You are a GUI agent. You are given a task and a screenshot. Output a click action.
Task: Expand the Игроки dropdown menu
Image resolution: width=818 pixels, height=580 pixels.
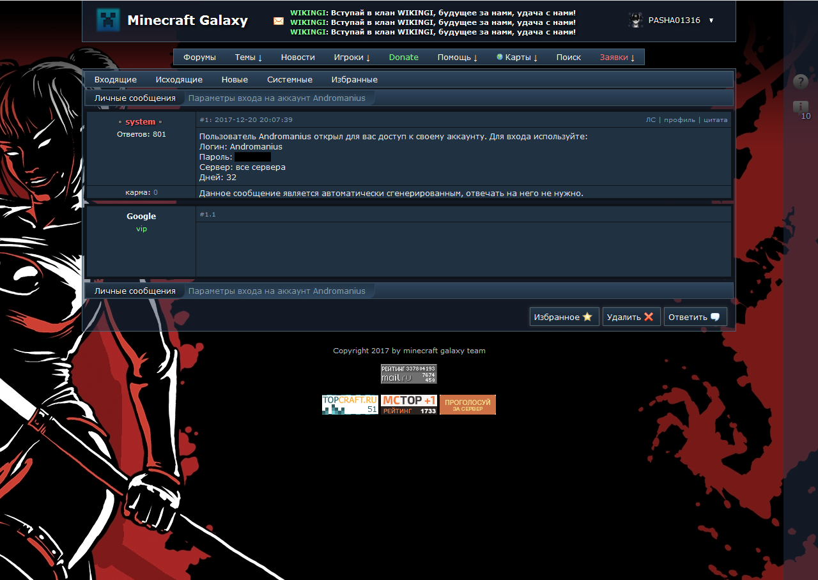352,57
